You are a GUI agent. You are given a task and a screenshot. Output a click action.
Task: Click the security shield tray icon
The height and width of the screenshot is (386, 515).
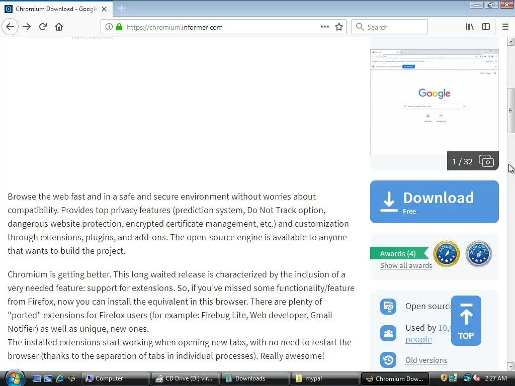pos(444,378)
